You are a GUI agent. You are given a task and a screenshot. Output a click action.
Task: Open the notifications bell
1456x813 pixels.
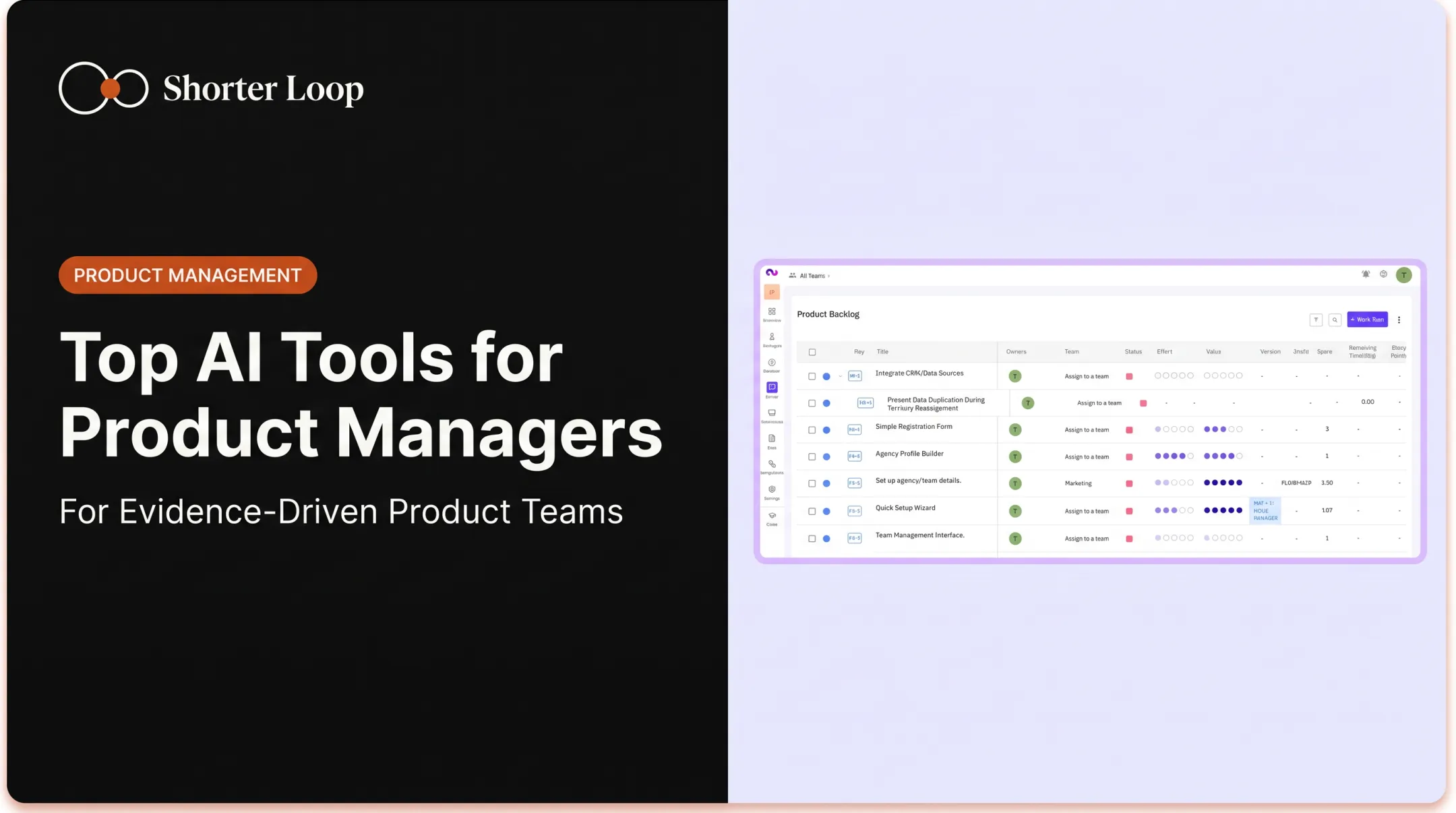tap(1366, 274)
